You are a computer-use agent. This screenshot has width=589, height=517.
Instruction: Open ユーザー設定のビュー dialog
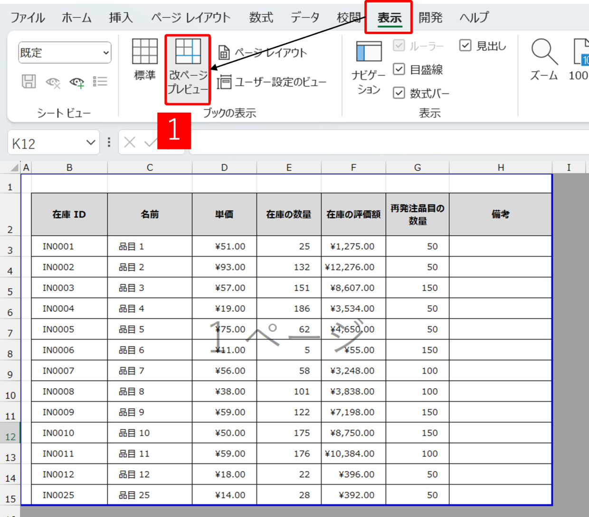pos(272,82)
